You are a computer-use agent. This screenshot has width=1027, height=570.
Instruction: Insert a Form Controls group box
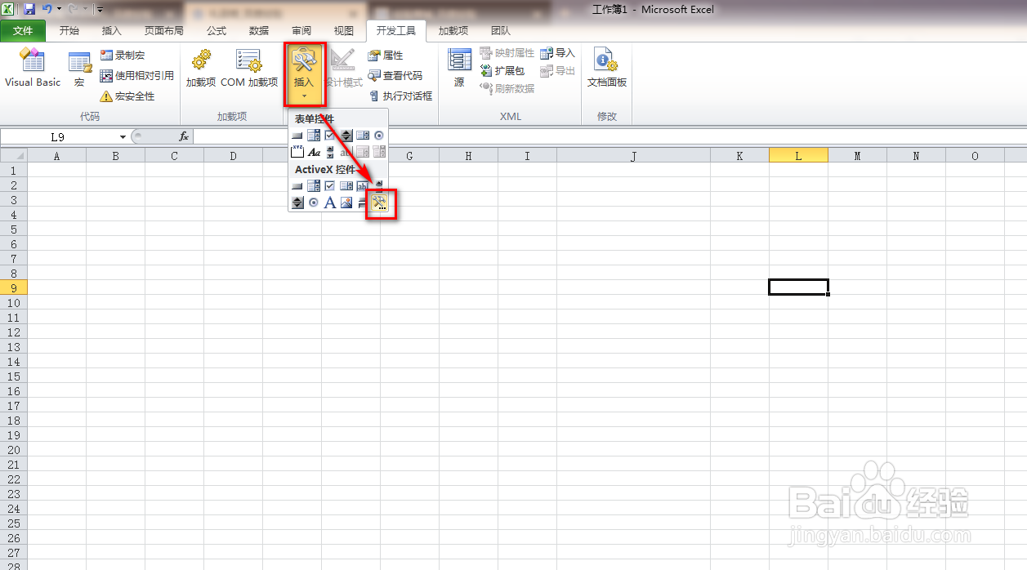pos(297,152)
